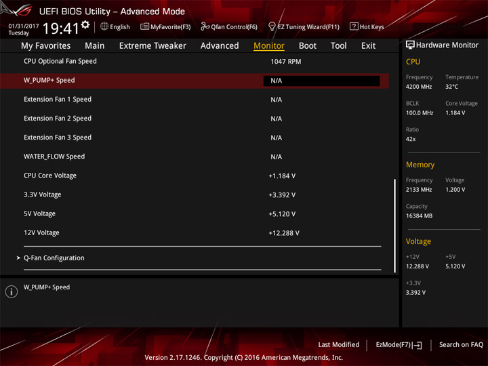
Task: Click the 01/31/2017 date text
Action: coord(23,26)
